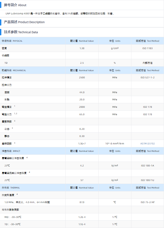
Task: Expand the 牌号简介 About section header
Action: click(15, 5)
